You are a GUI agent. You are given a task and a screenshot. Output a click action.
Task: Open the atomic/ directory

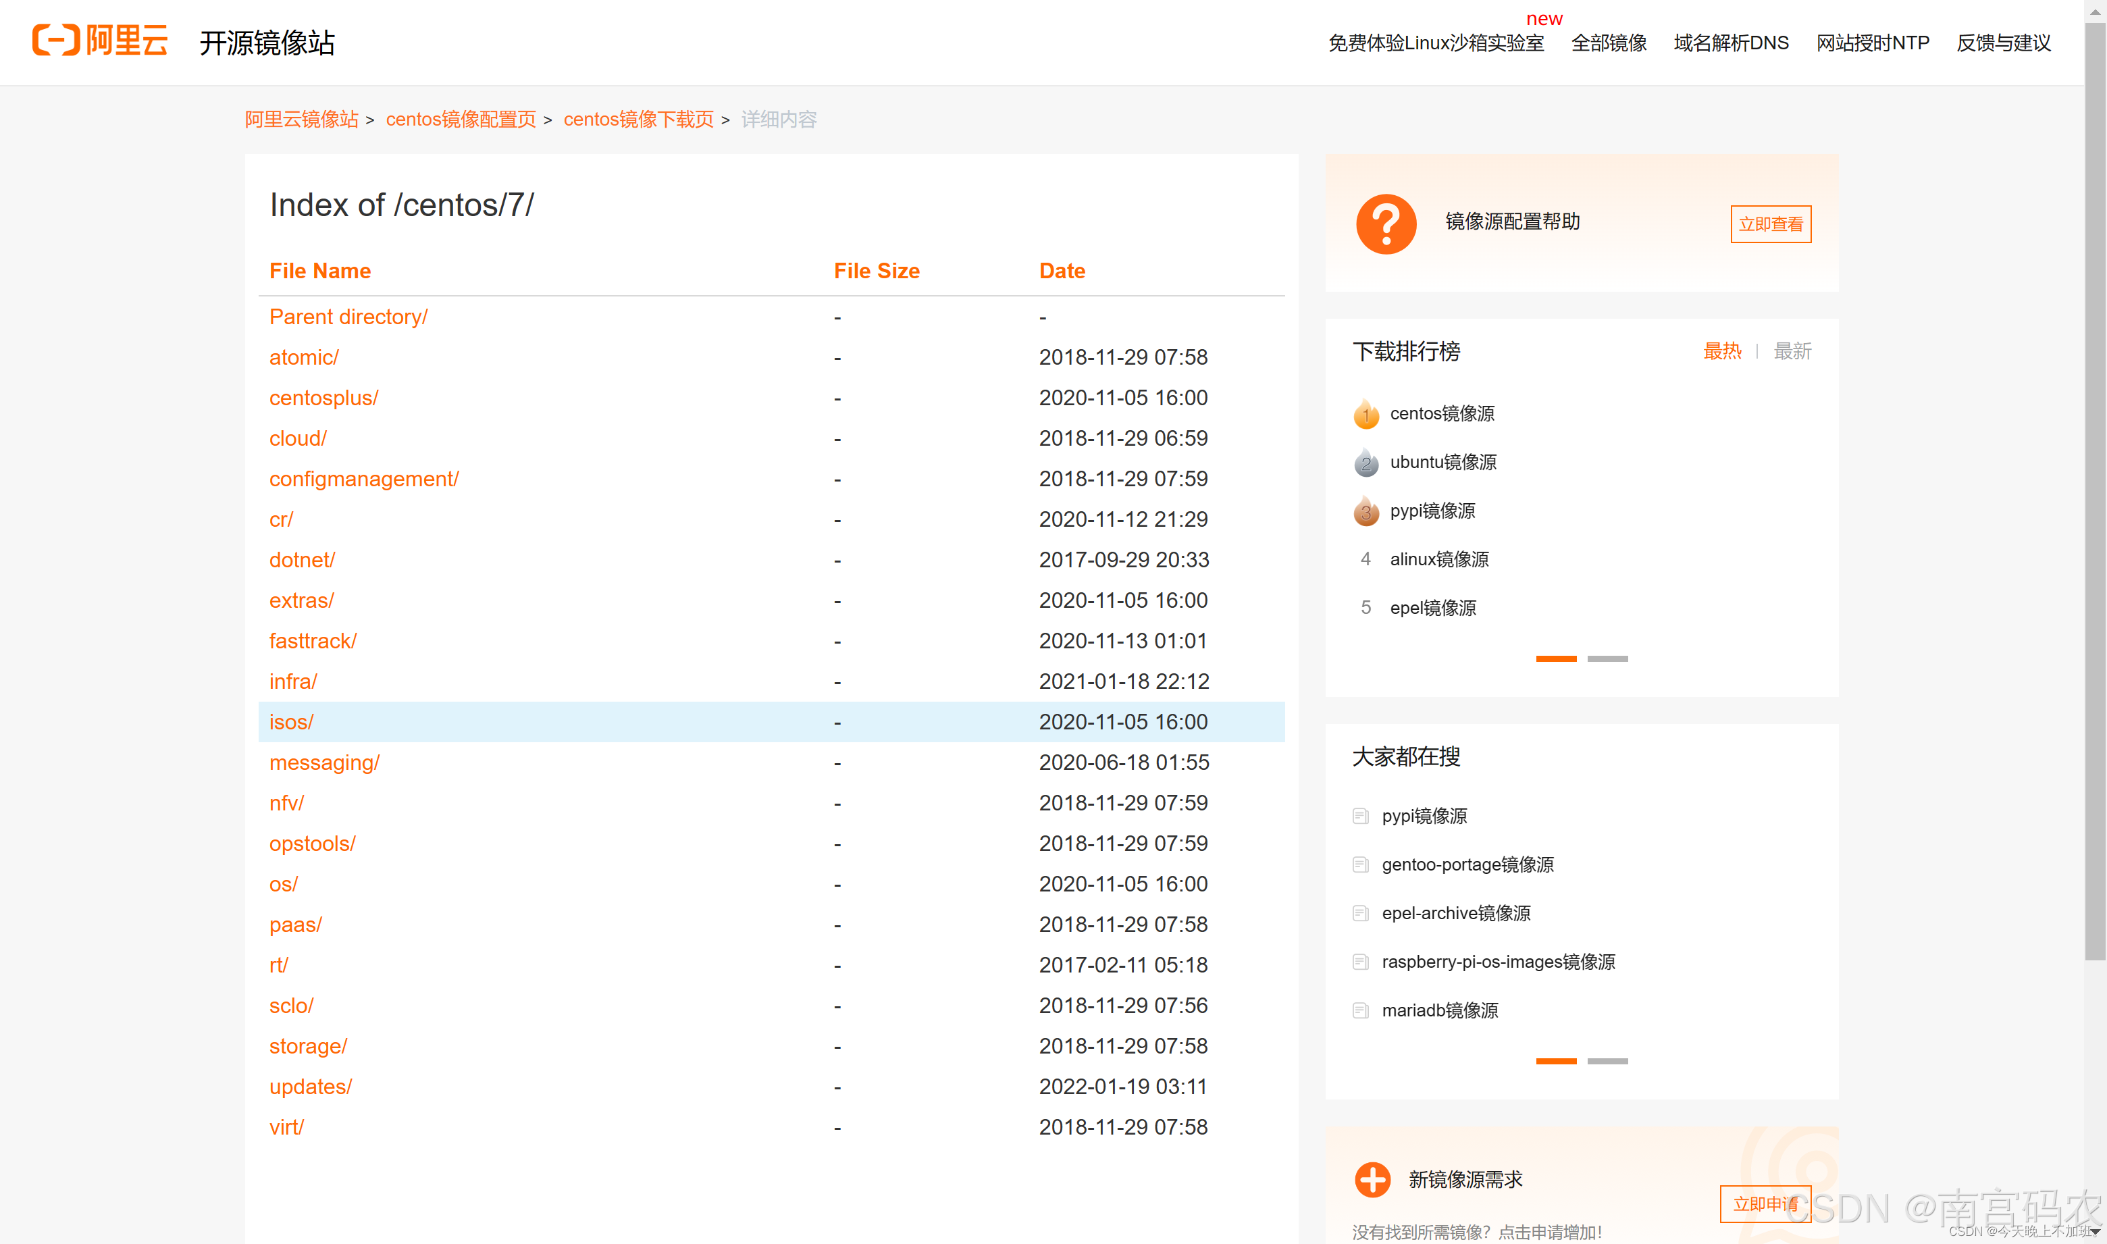[303, 357]
